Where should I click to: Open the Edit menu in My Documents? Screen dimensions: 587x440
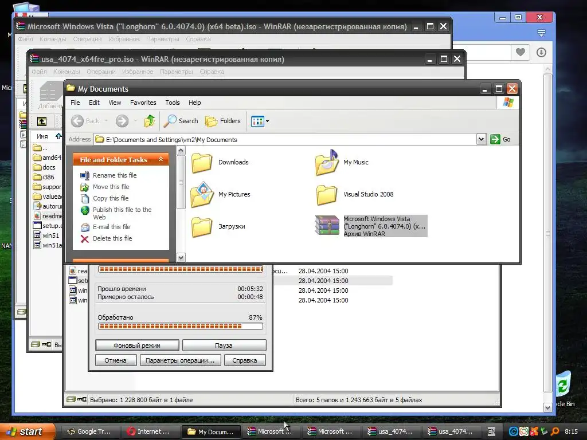tap(94, 103)
